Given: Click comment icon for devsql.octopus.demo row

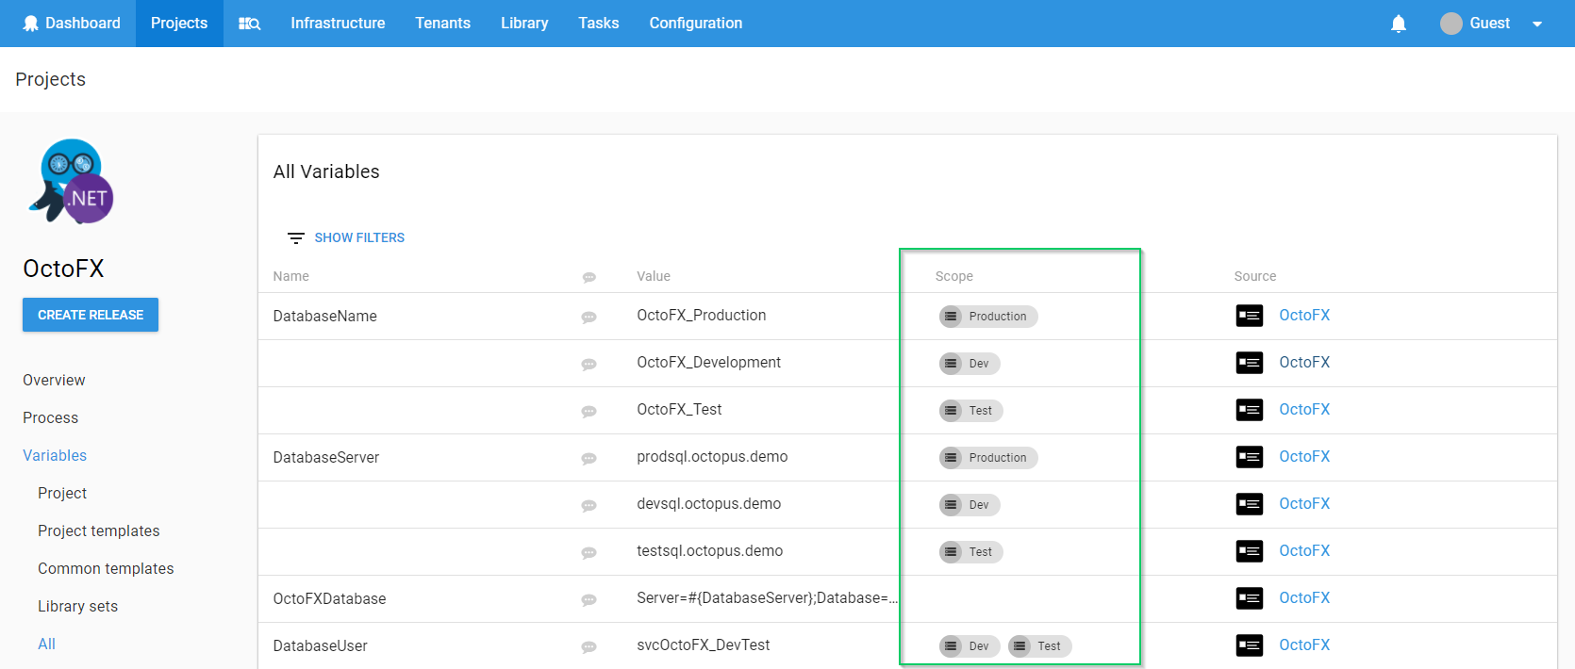Looking at the screenshot, I should 589,505.
